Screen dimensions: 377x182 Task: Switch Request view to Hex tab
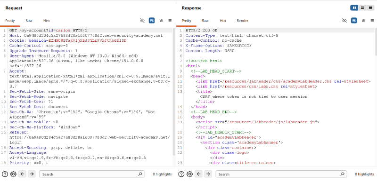[47, 21]
